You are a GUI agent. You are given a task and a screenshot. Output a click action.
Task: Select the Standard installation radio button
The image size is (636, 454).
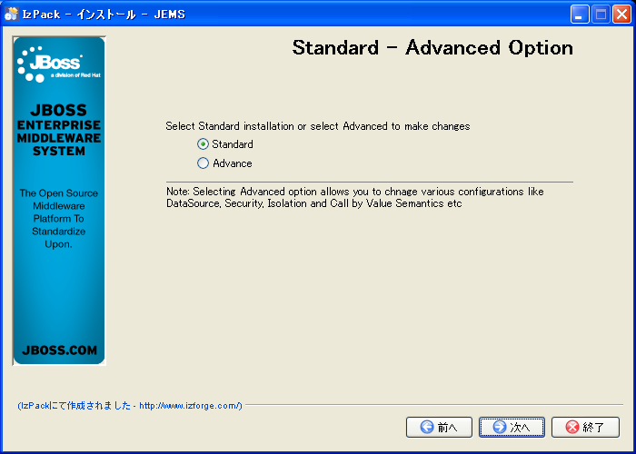coord(203,144)
